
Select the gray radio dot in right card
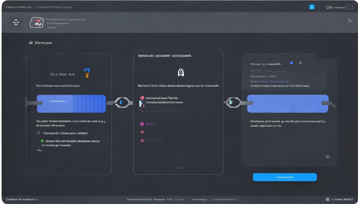point(300,63)
